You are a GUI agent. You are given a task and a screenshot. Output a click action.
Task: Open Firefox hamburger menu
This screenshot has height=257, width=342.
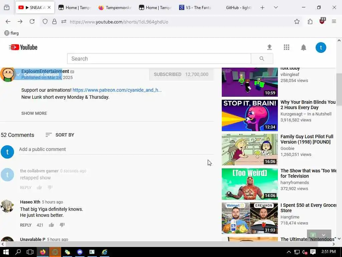(334, 21)
